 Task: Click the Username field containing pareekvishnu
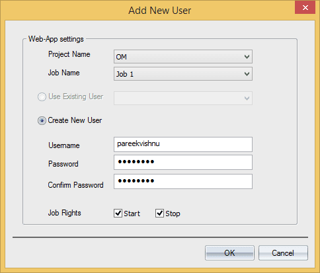tap(183, 144)
